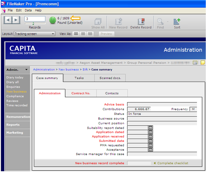Viewport: 206px width, 172px height.
Task: Click the Delete Record toolbar icon
Action: (141, 21)
